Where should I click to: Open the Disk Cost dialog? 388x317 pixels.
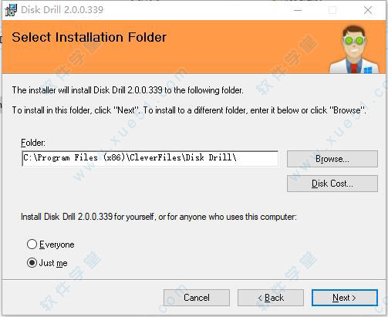(x=332, y=184)
